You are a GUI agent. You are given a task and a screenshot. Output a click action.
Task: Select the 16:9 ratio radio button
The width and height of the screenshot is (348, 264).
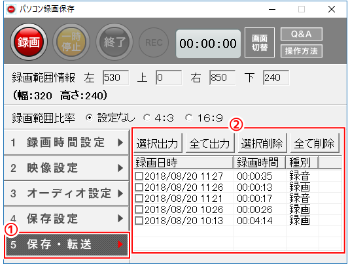189,118
